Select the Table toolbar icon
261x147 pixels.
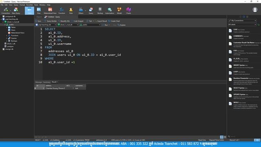coord(29,11)
